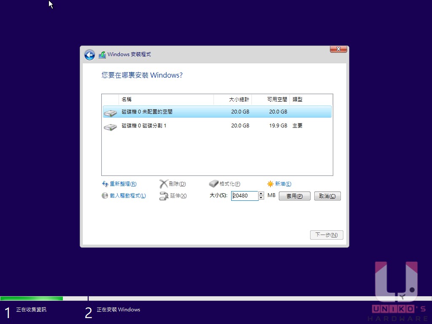The height and width of the screenshot is (324, 432).
Task: Click the 名稱 column header
Action: [166, 100]
